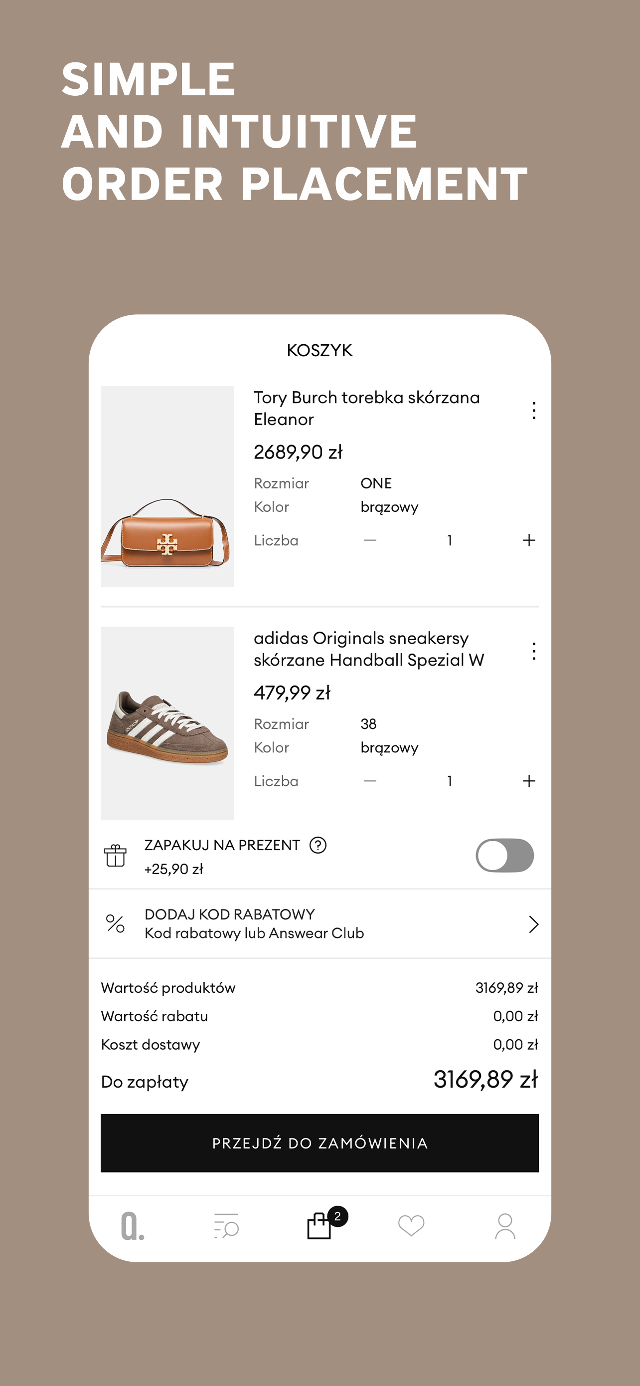
Task: Open the shopping bag cart tab
Action: pyautogui.click(x=320, y=1226)
